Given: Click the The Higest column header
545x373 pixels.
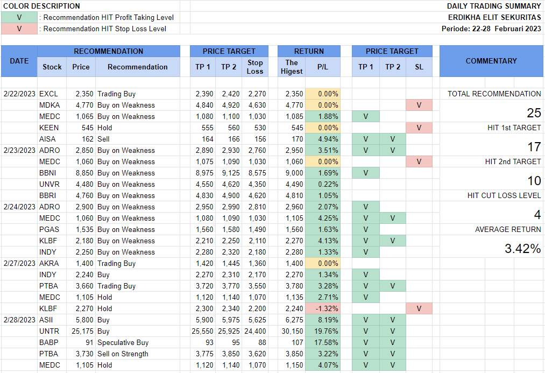Looking at the screenshot, I should pos(291,67).
